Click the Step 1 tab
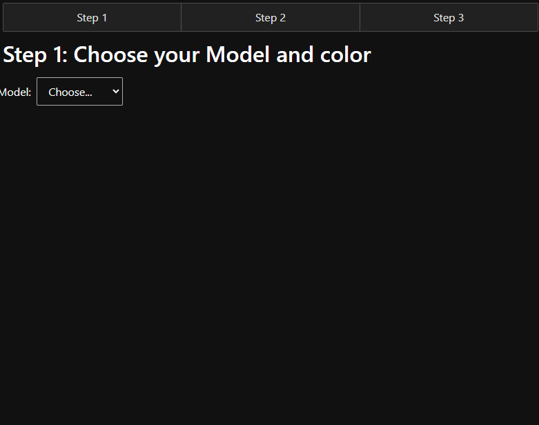 tap(92, 17)
